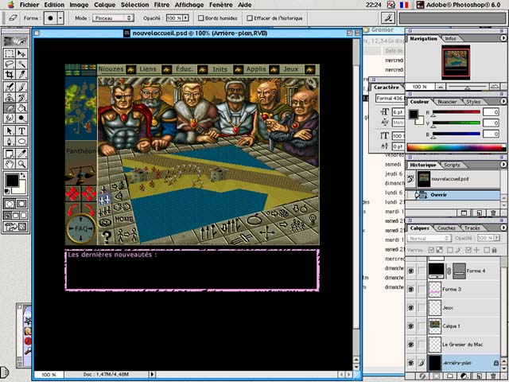Click the color spectrum bar in Couleur panel

click(456, 147)
